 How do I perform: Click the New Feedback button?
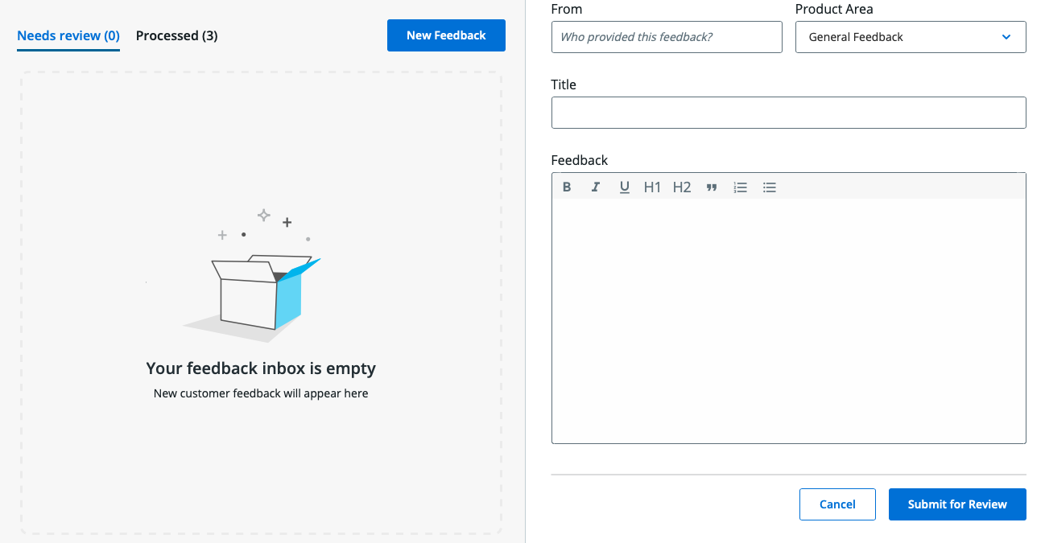tap(446, 35)
